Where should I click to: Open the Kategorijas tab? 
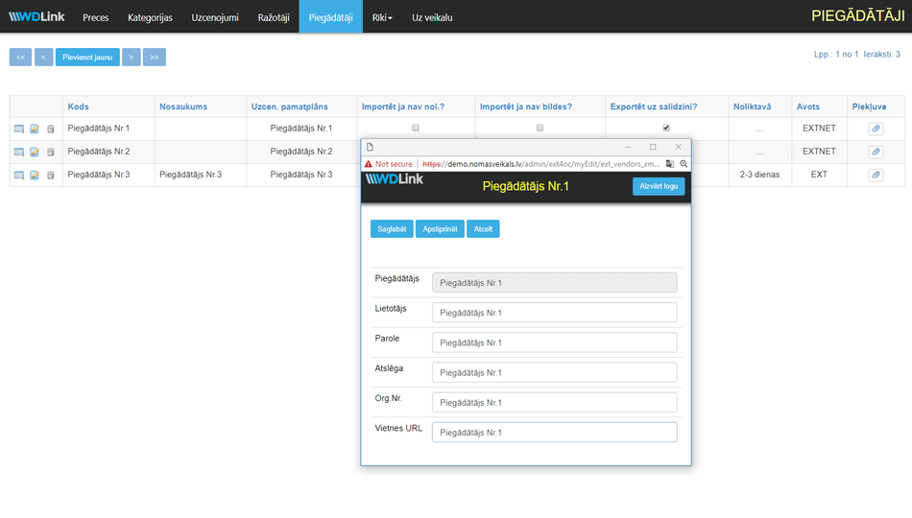(150, 17)
